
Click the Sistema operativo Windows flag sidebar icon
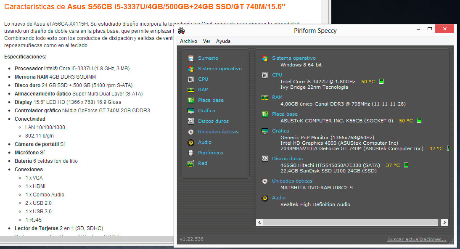click(x=191, y=69)
